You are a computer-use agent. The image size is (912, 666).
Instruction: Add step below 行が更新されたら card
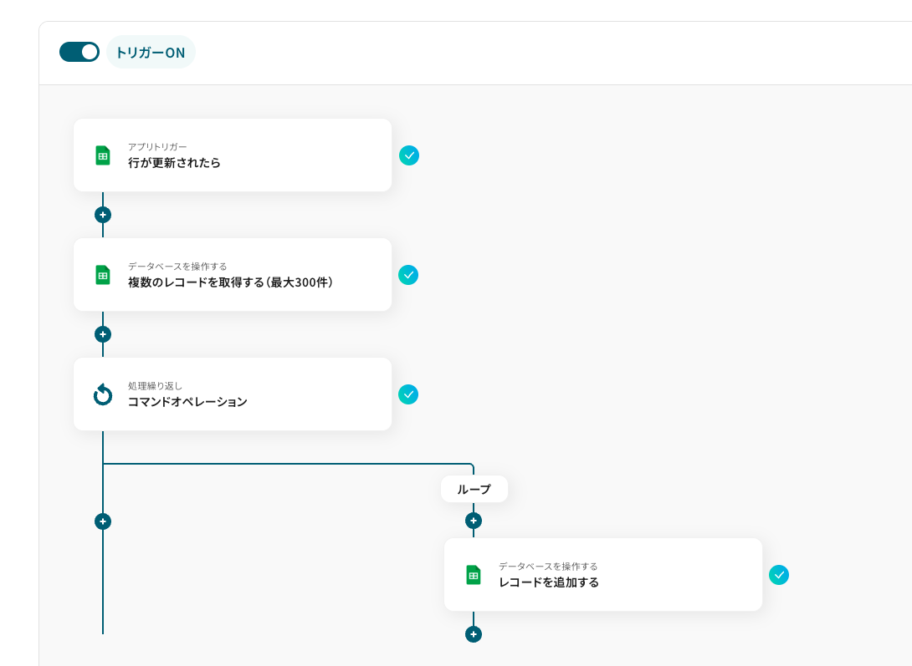(103, 215)
